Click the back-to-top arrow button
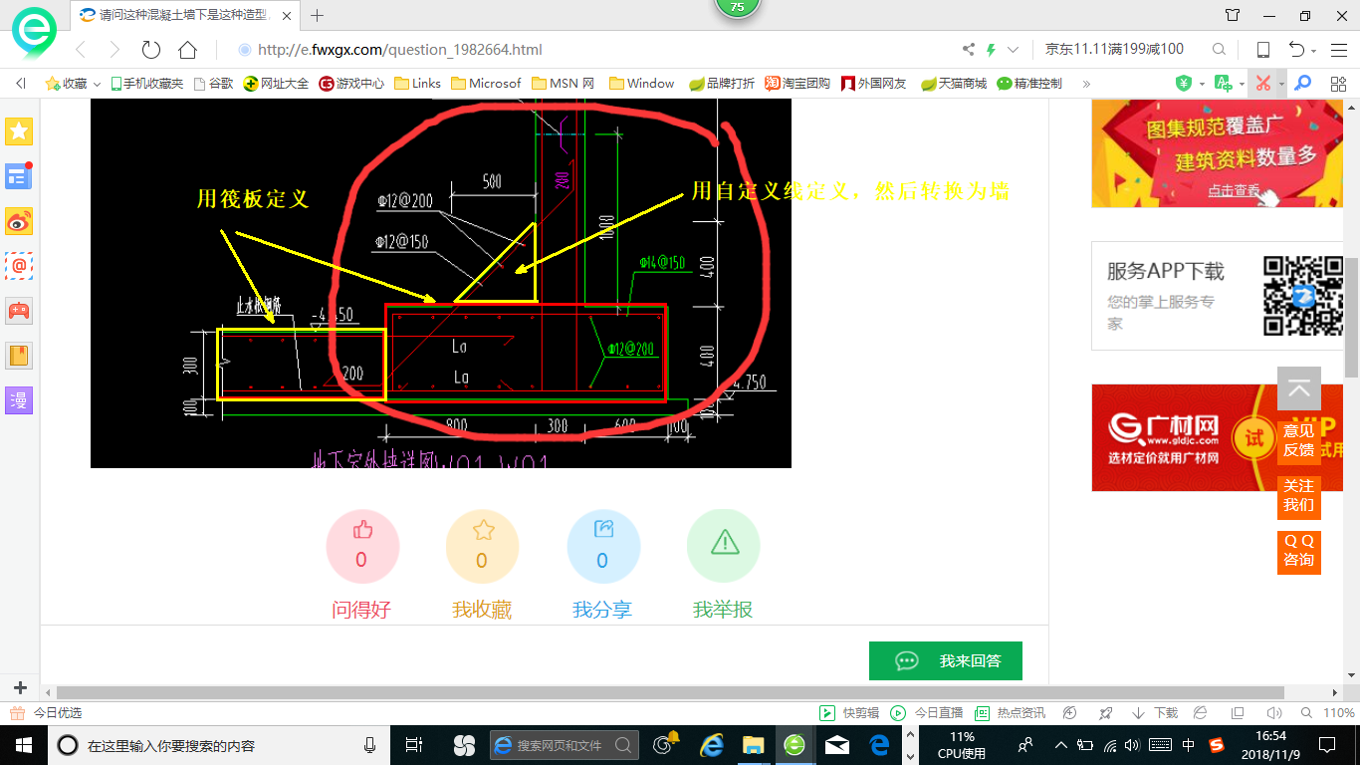Image resolution: width=1360 pixels, height=765 pixels. point(1299,388)
